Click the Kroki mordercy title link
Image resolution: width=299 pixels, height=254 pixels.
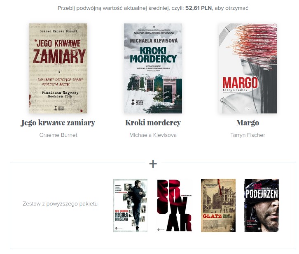(153, 123)
